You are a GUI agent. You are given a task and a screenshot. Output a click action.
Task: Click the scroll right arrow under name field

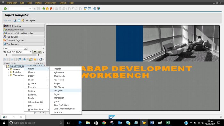(x=39, y=55)
